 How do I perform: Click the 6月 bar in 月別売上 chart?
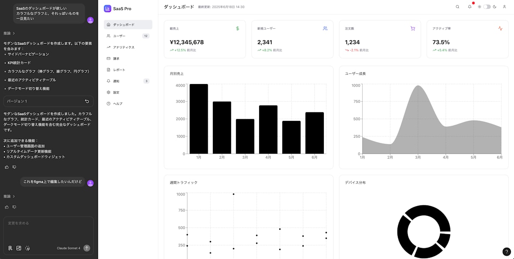(314, 133)
